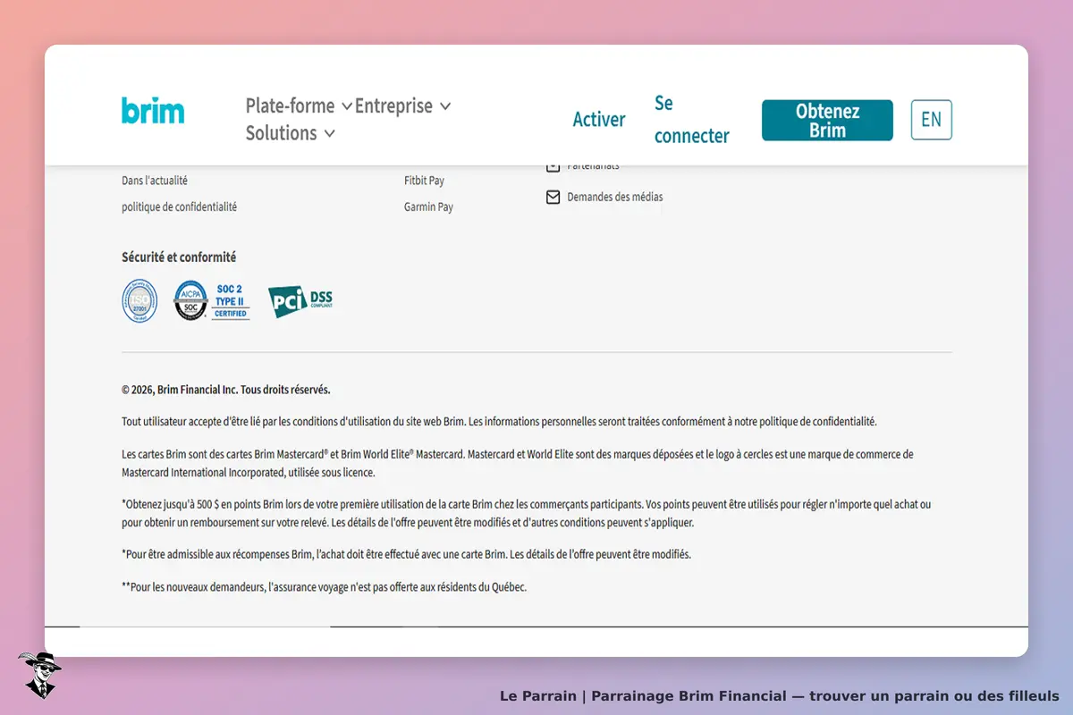
Task: Open the AICPA SOC 2 Type II badge
Action: [212, 301]
